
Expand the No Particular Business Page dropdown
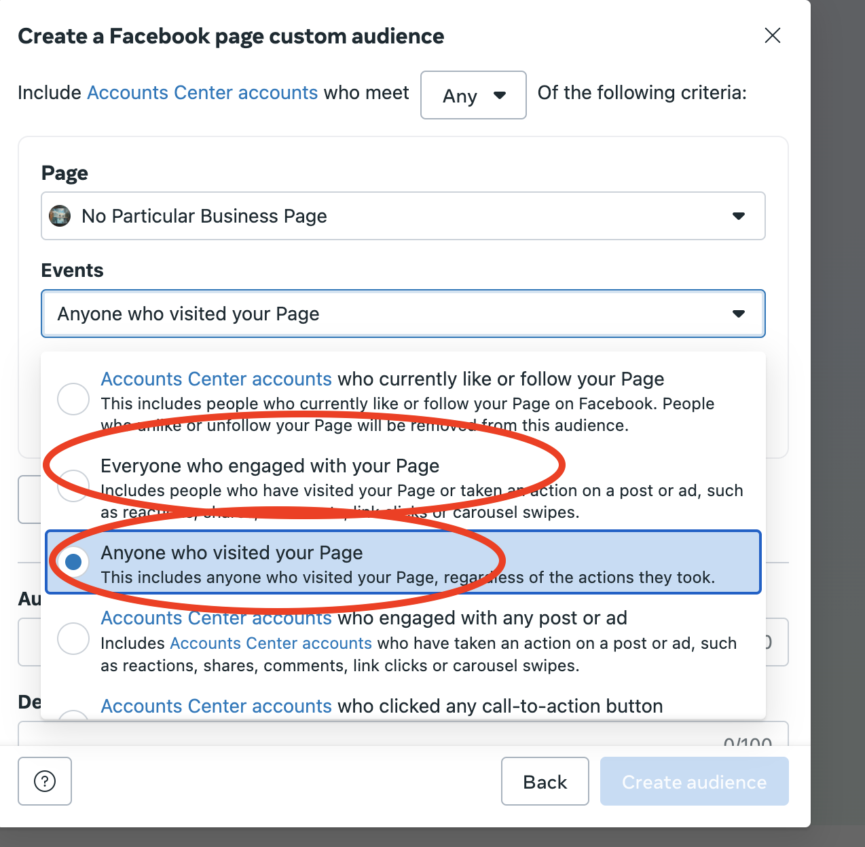tap(738, 216)
